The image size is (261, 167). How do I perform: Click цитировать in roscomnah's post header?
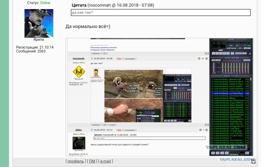pyautogui.click(x=129, y=59)
